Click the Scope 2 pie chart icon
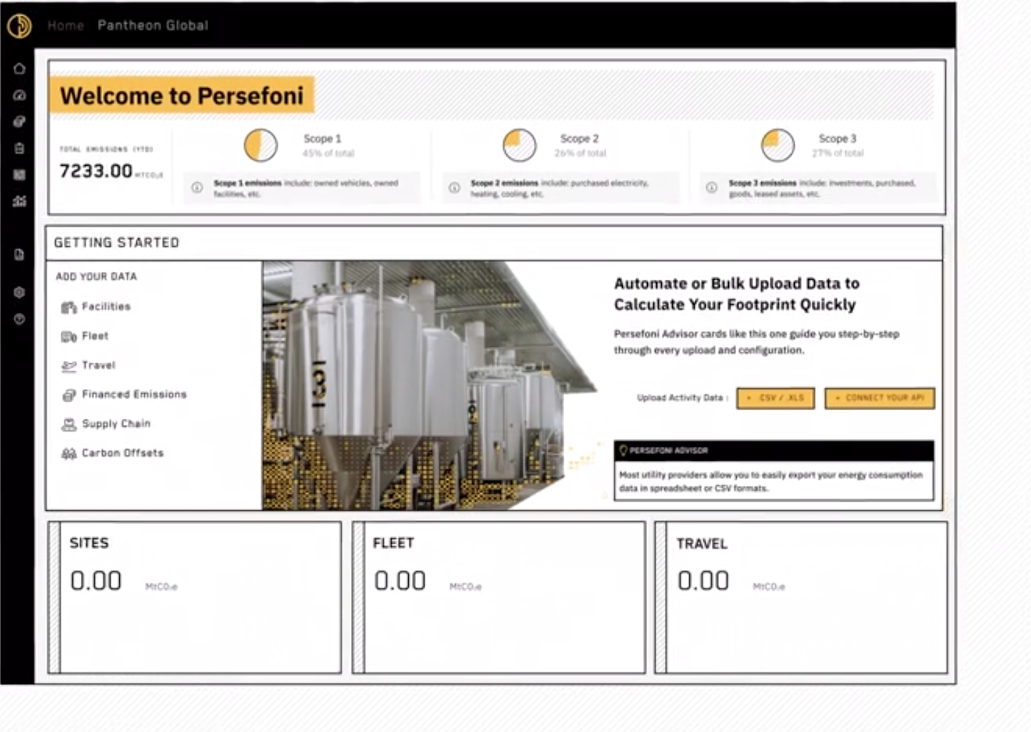Screen dimensions: 1031x732 pyautogui.click(x=519, y=145)
